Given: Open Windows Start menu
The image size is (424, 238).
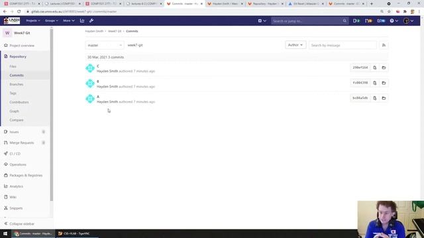Looking at the screenshot, I should click(x=5, y=233).
